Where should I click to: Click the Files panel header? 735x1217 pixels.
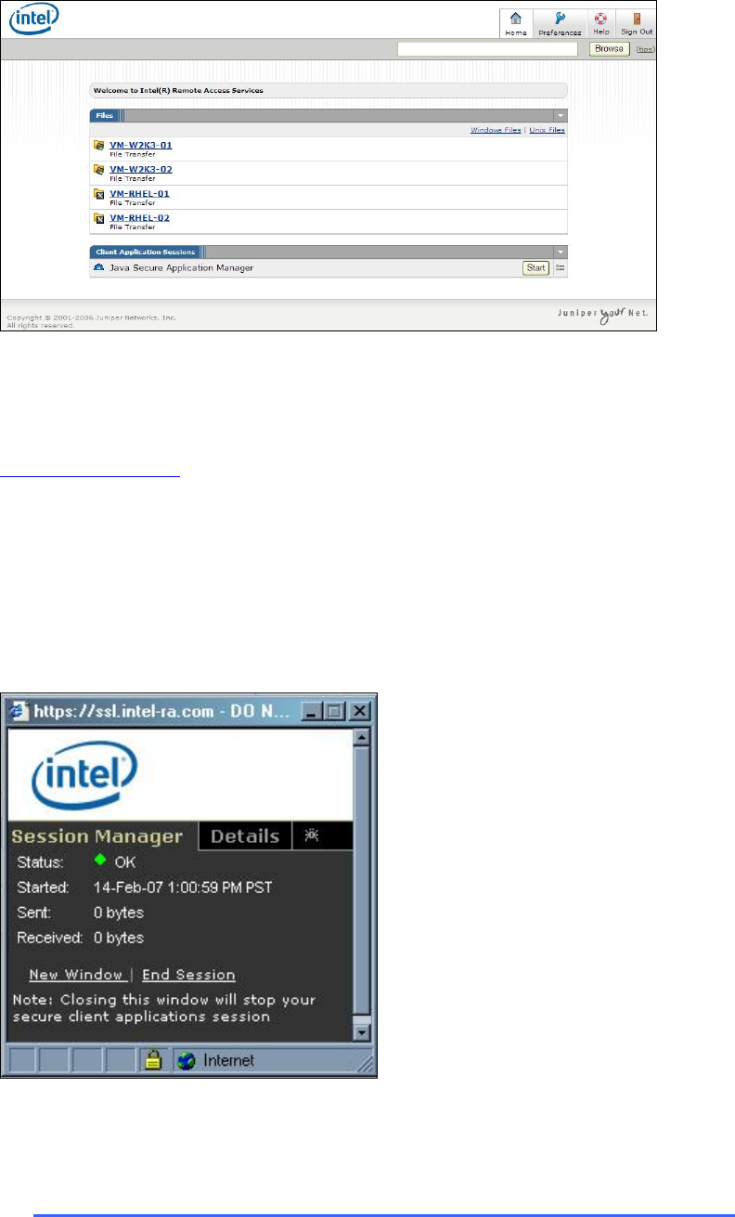[x=329, y=116]
